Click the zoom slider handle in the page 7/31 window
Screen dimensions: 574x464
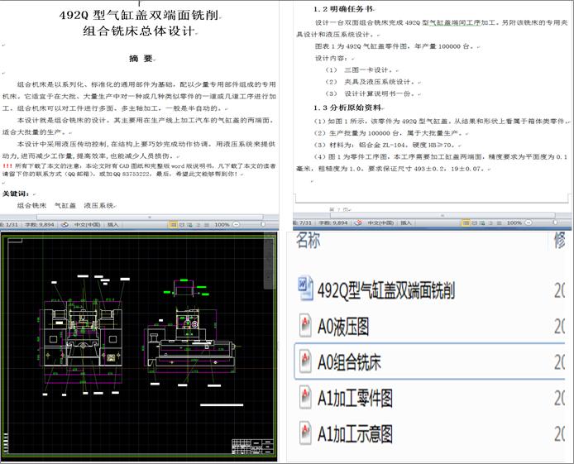[x=555, y=222]
